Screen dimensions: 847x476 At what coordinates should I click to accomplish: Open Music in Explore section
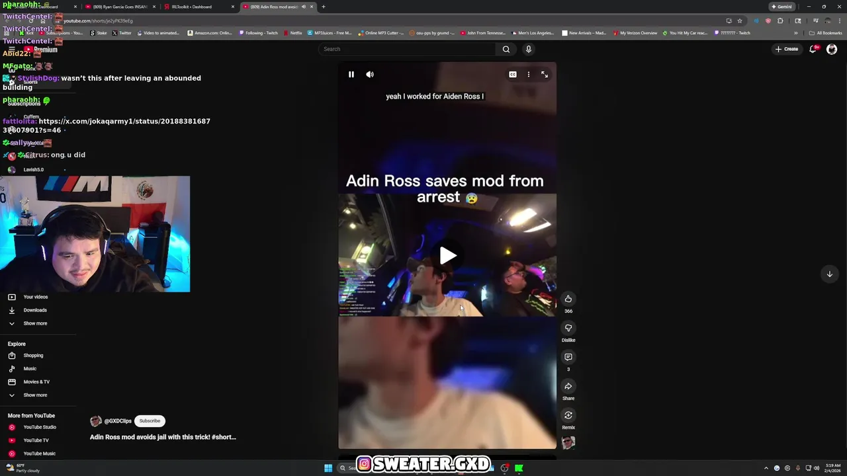30,369
